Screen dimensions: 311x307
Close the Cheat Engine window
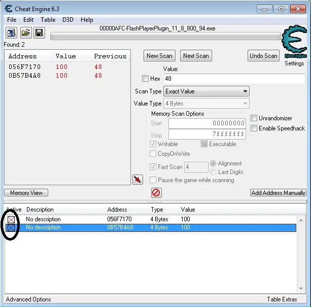[x=298, y=9]
